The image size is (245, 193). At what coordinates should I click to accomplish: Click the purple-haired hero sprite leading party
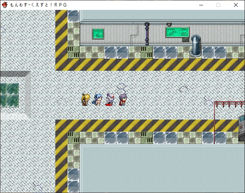[123, 100]
